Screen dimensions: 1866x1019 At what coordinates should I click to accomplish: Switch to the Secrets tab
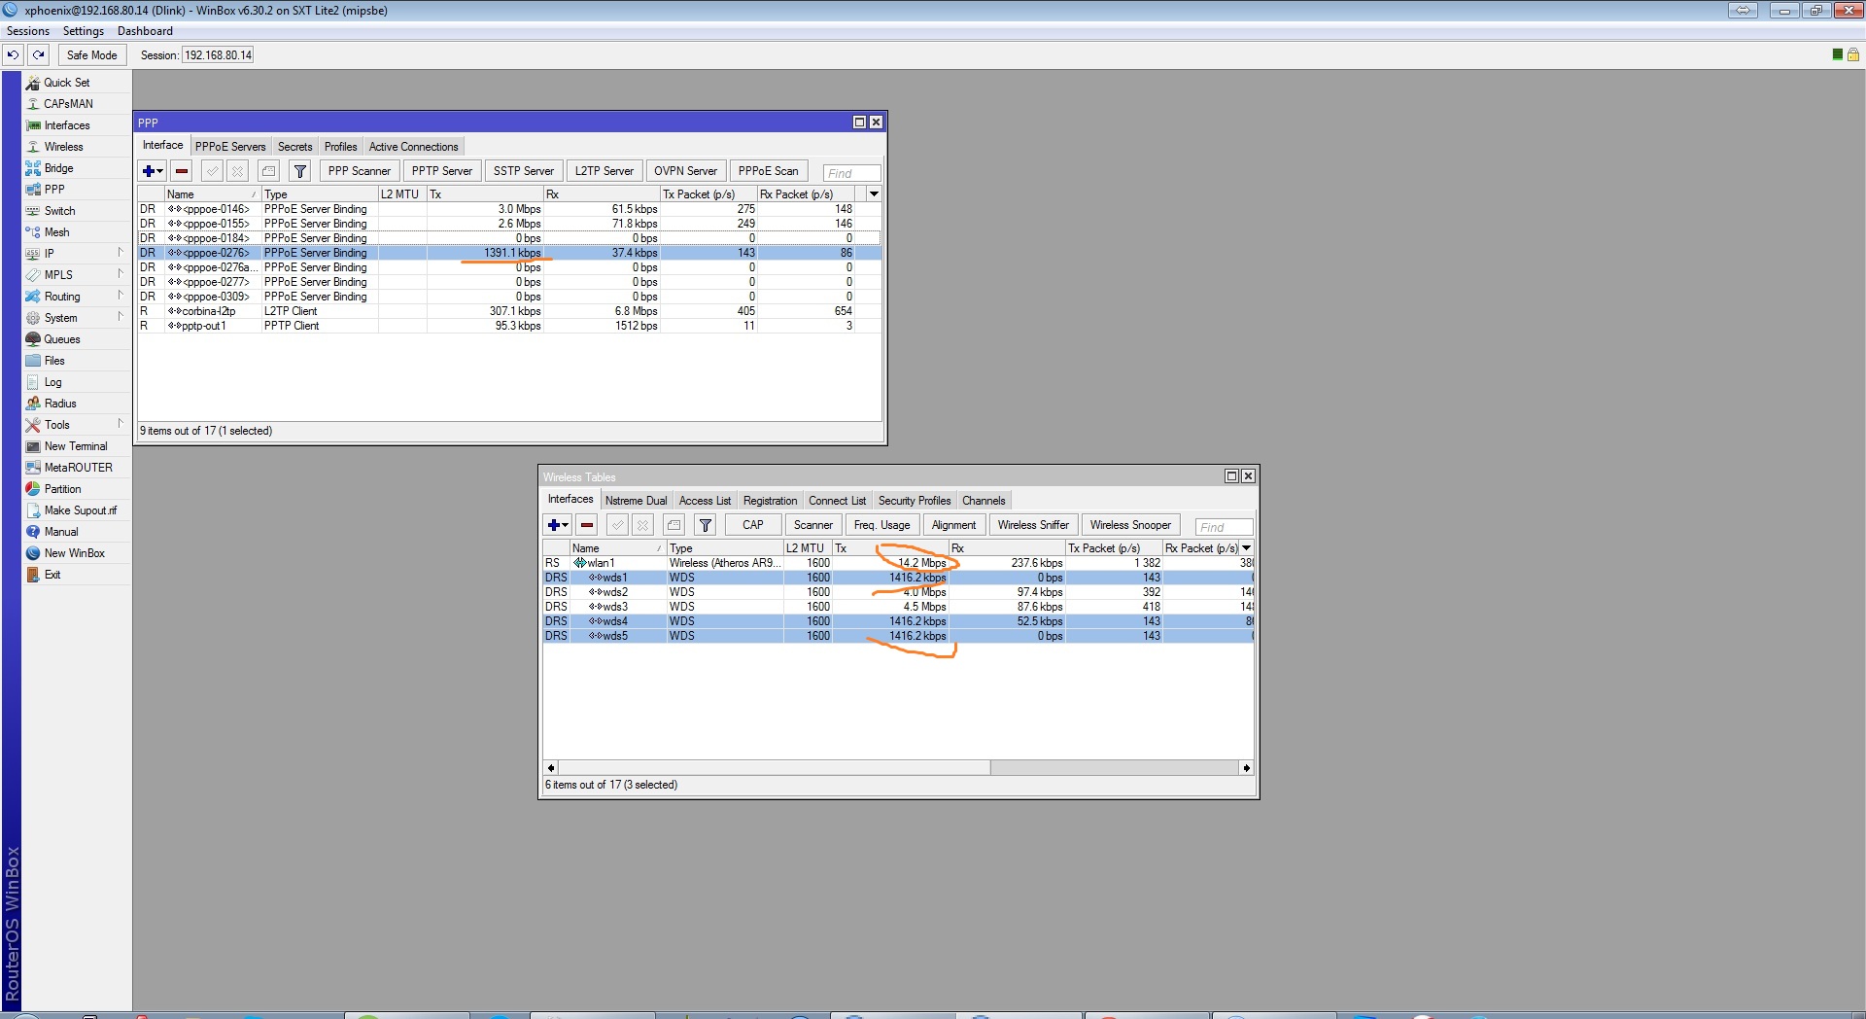coord(295,147)
